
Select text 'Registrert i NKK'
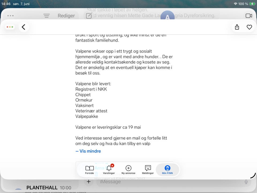click(x=91, y=89)
